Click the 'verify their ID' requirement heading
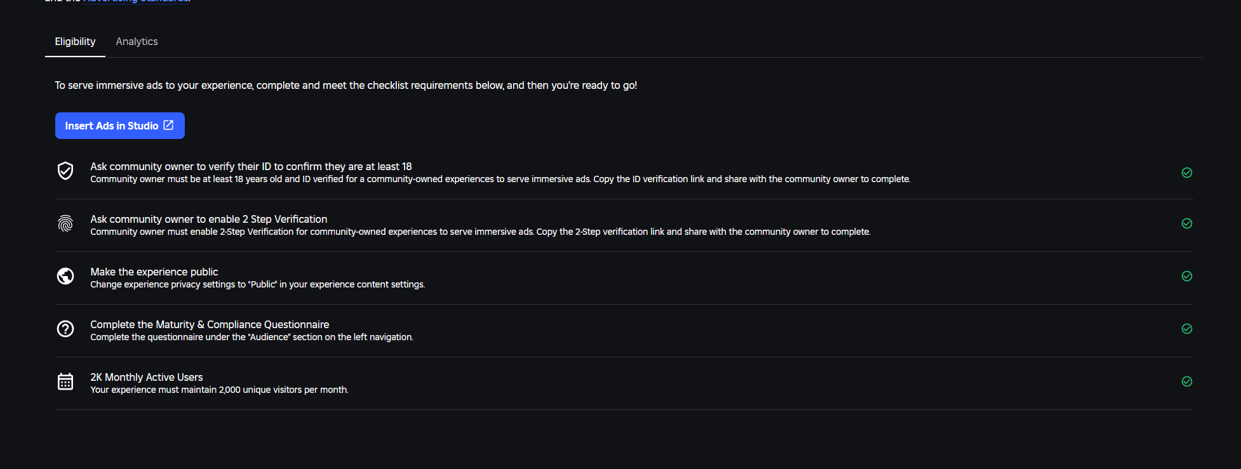The image size is (1241, 469). [x=251, y=166]
